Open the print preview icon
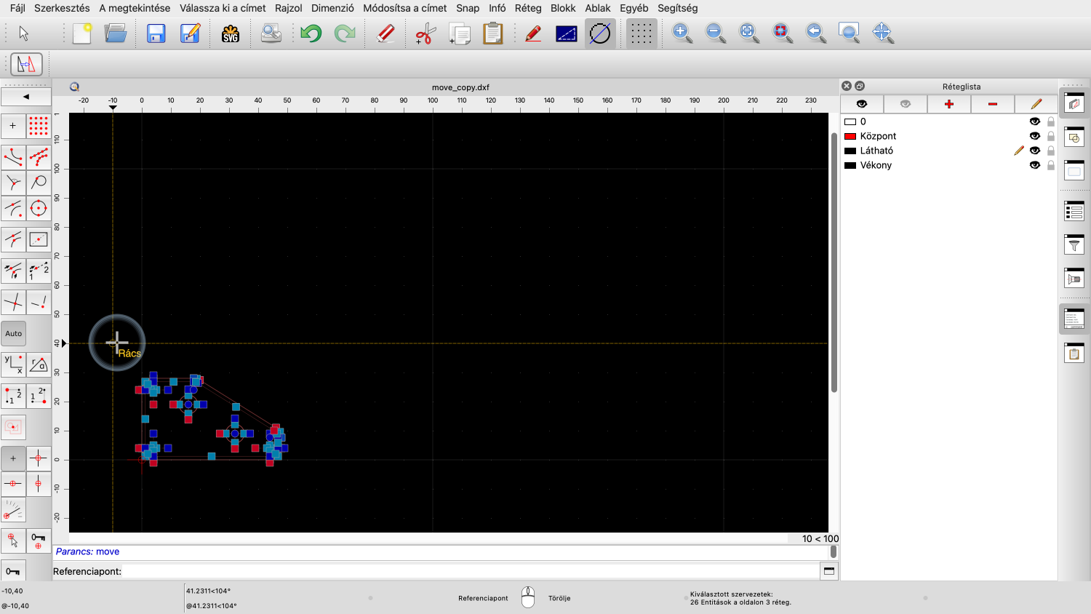The image size is (1091, 614). click(x=270, y=33)
